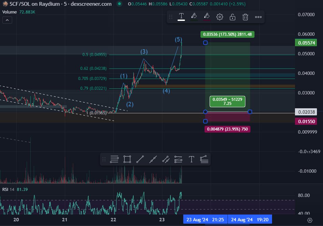
Task: Click the 80.00 level on RSI scale
Action: coord(304,195)
